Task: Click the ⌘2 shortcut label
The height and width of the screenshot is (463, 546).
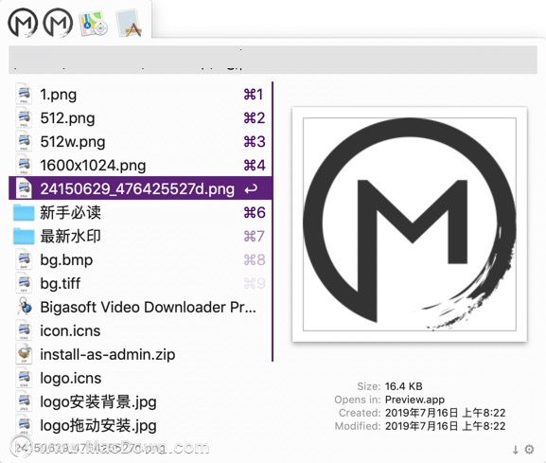Action: click(255, 118)
